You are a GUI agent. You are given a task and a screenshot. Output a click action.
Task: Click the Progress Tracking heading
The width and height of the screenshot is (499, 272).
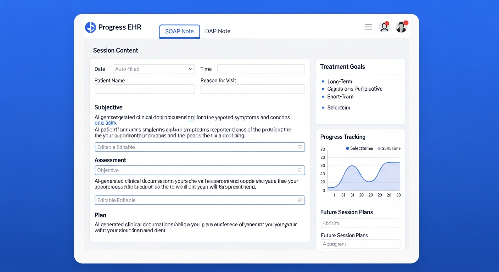tap(343, 137)
